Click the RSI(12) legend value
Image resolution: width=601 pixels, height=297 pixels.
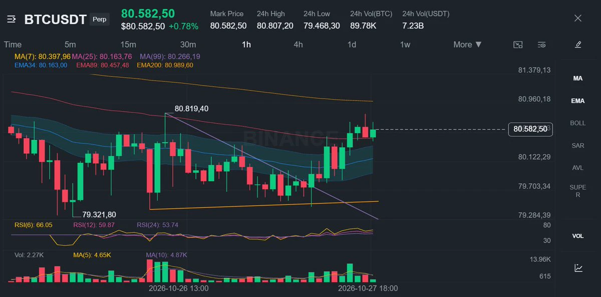pos(94,225)
